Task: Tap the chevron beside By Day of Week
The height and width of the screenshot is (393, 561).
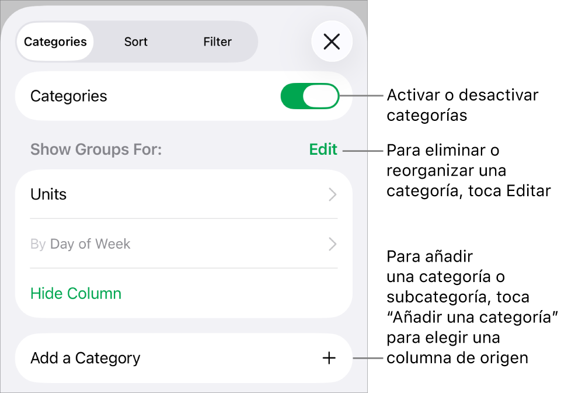Action: point(332,244)
